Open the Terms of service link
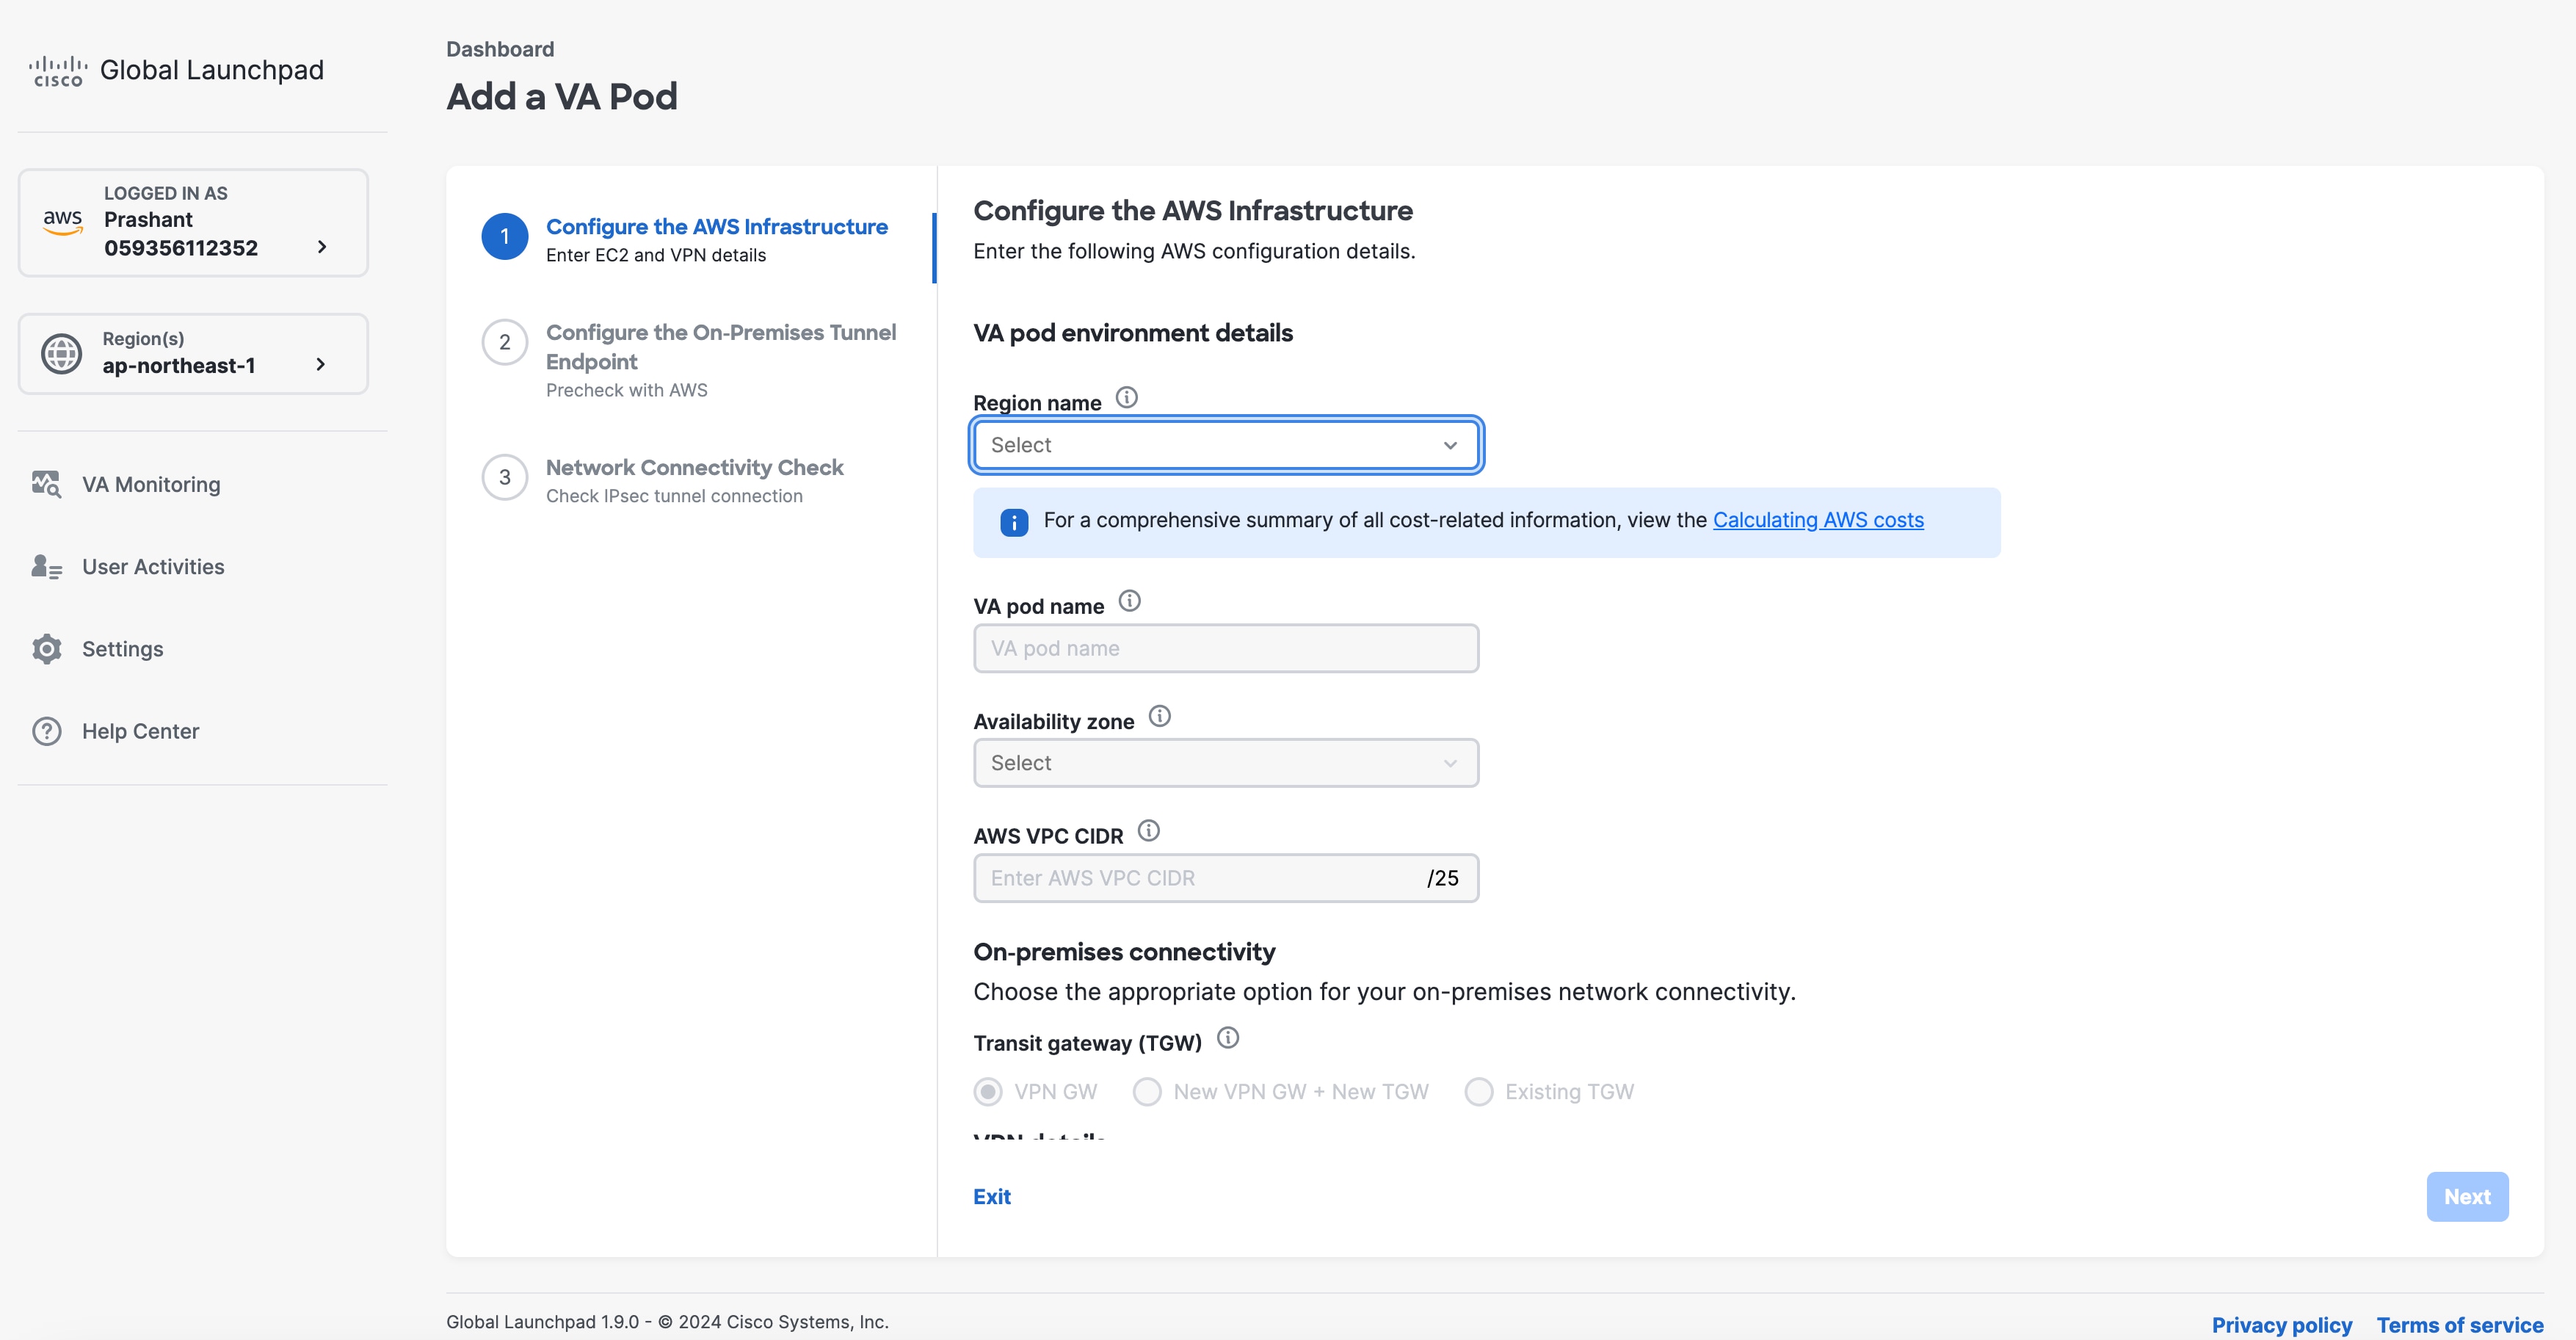The width and height of the screenshot is (2576, 1340). 2459,1325
